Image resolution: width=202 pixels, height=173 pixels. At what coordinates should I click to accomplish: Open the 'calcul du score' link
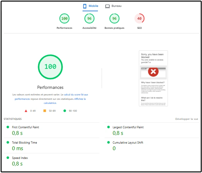point(76,94)
